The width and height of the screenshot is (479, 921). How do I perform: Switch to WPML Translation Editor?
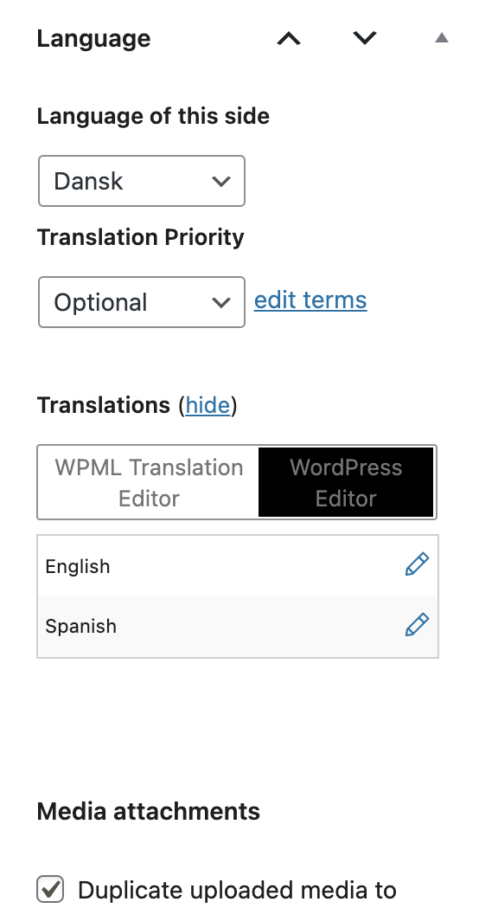pos(149,483)
